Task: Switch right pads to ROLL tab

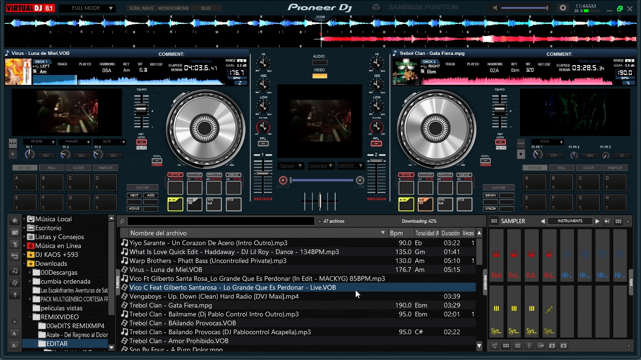Action: coord(561,168)
